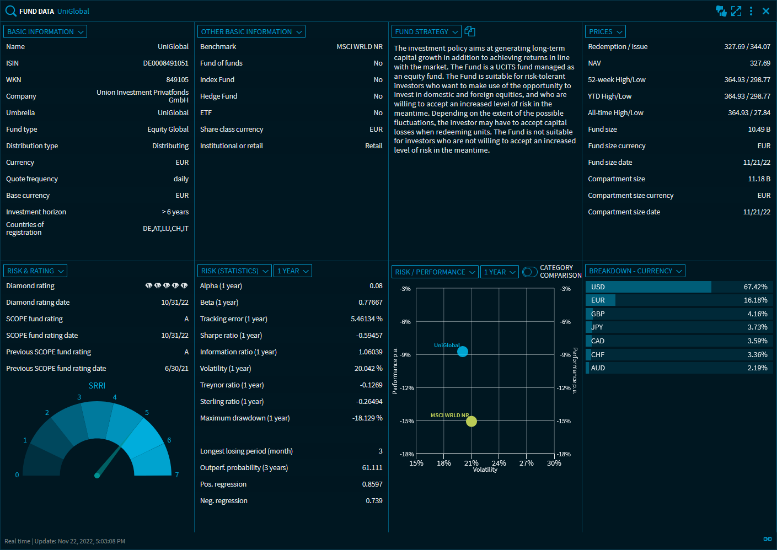Open the Risk / Performance dropdown
Viewport: 777px width, 550px height.
pyautogui.click(x=435, y=272)
